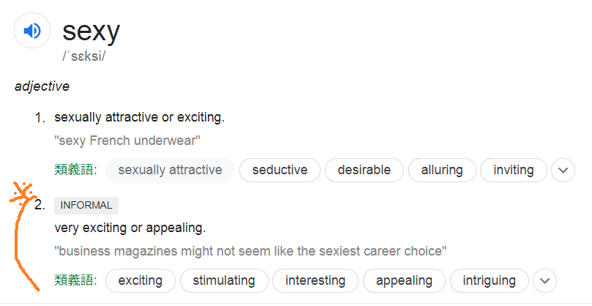Choose the 'desirable' synonym chip

[x=364, y=170]
